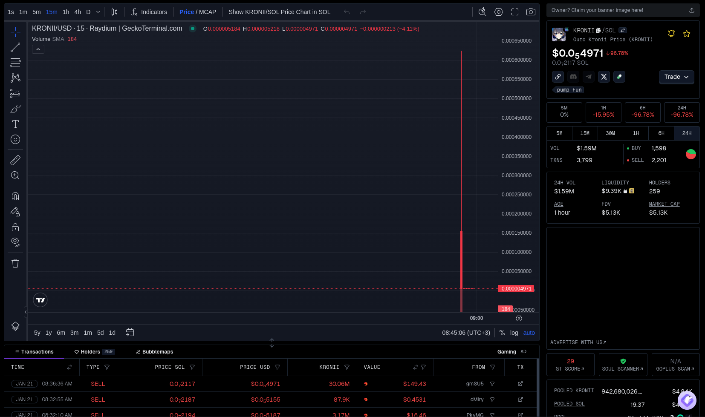This screenshot has width=705, height=417.
Task: Open the emoji icons tool
Action: click(x=15, y=139)
